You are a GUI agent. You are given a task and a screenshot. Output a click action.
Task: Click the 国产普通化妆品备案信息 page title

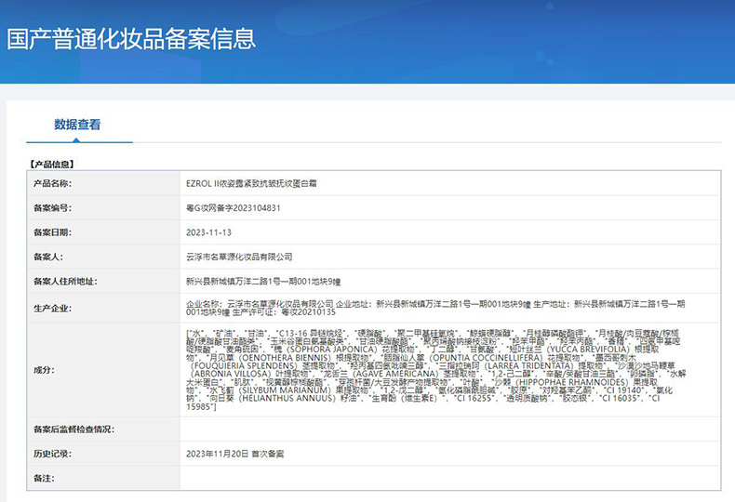[131, 39]
